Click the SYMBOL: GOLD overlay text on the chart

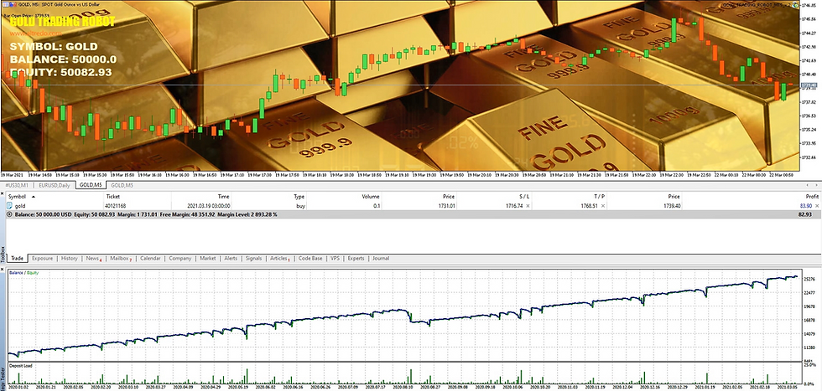tap(54, 47)
